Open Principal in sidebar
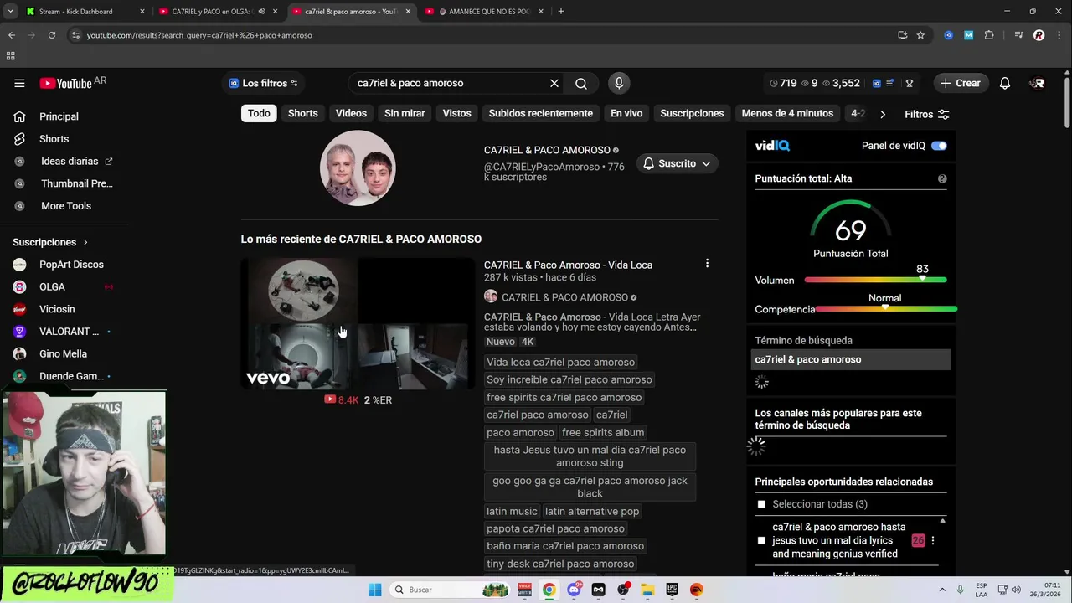 point(59,116)
